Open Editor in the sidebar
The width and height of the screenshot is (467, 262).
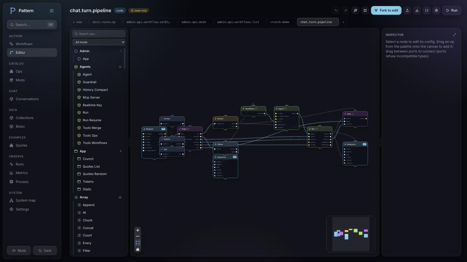[32, 52]
